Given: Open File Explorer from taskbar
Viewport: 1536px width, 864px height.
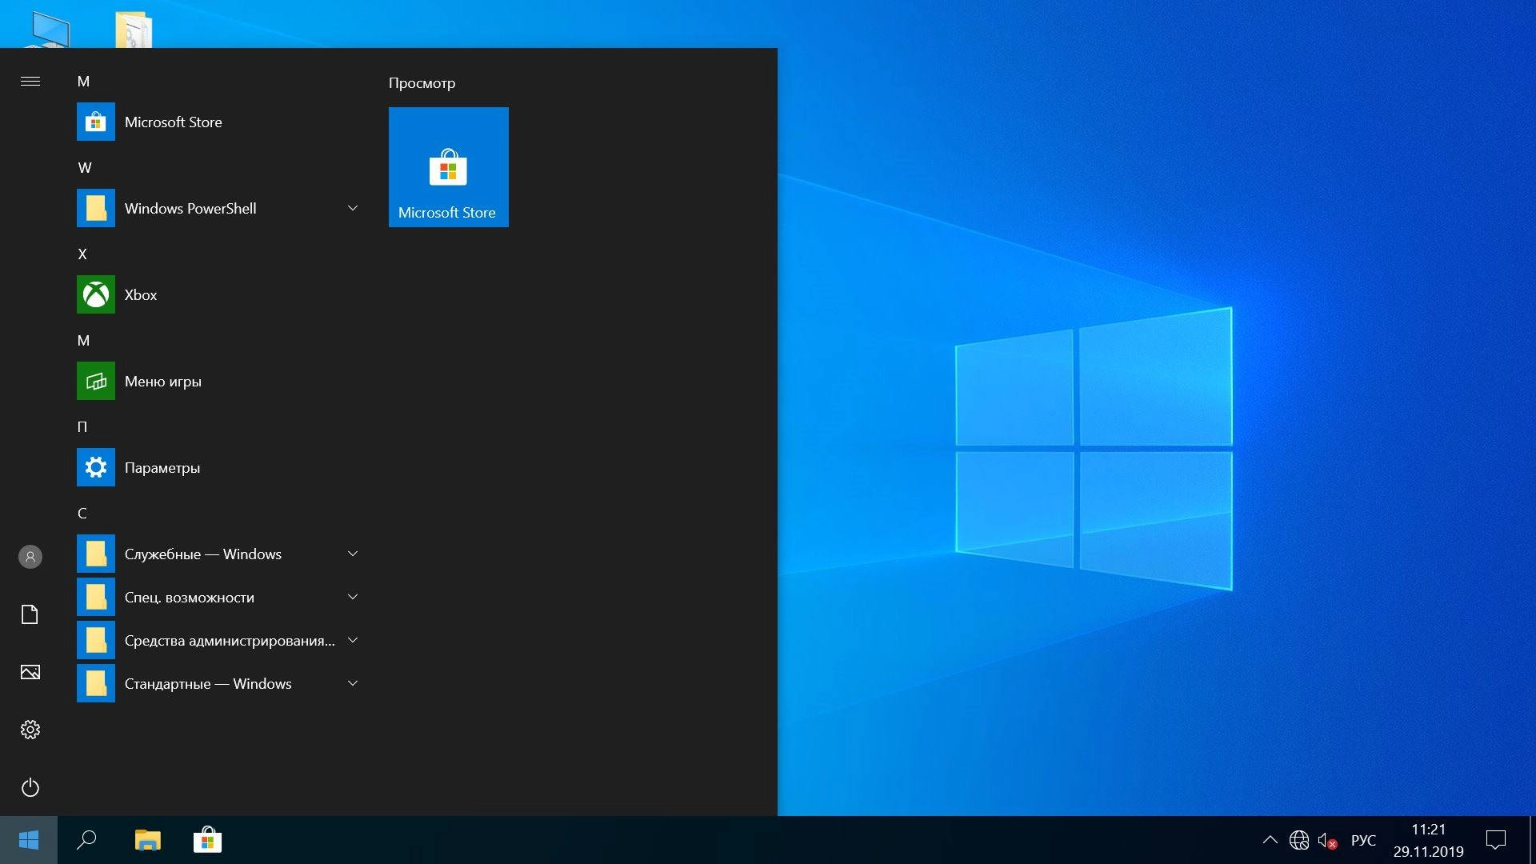Looking at the screenshot, I should pyautogui.click(x=147, y=840).
